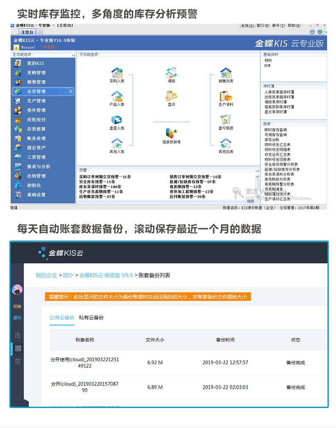Click the 库存呆滞料预警-180条 alert
Screen dimensions: 336x428
[x=100, y=187]
